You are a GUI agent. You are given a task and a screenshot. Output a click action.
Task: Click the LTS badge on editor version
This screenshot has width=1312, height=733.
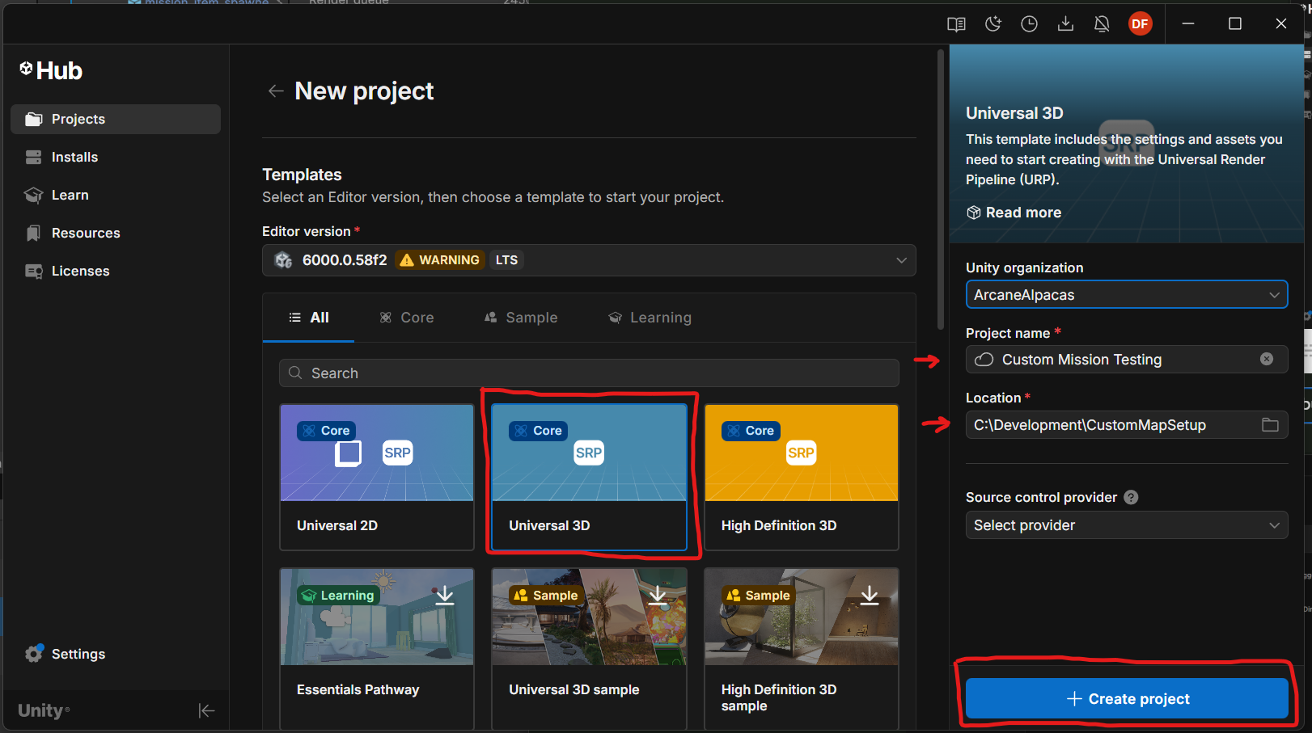pos(506,259)
